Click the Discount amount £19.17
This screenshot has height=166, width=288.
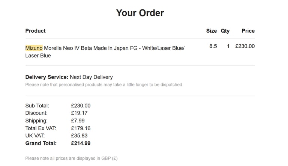pos(79,113)
